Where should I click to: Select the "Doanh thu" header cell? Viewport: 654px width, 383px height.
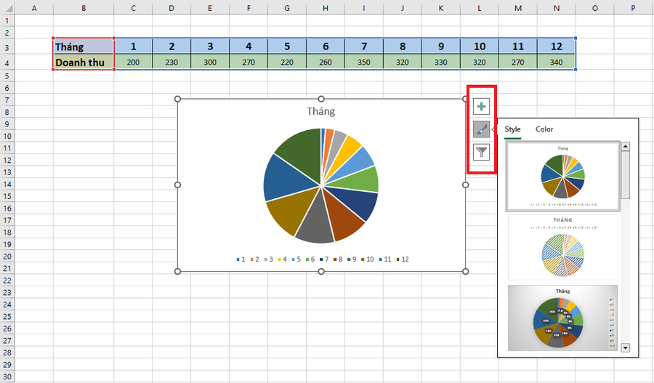(x=84, y=63)
